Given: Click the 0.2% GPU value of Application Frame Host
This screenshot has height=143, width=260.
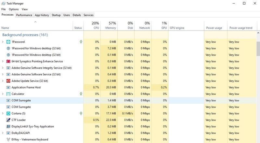Looking at the screenshot, I should coord(164,87).
